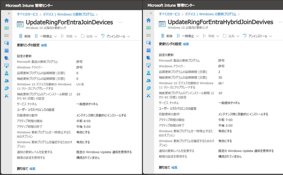Click 午後 3:00 active hours end value
Viewport: 283px width, 175px height.
(225, 125)
